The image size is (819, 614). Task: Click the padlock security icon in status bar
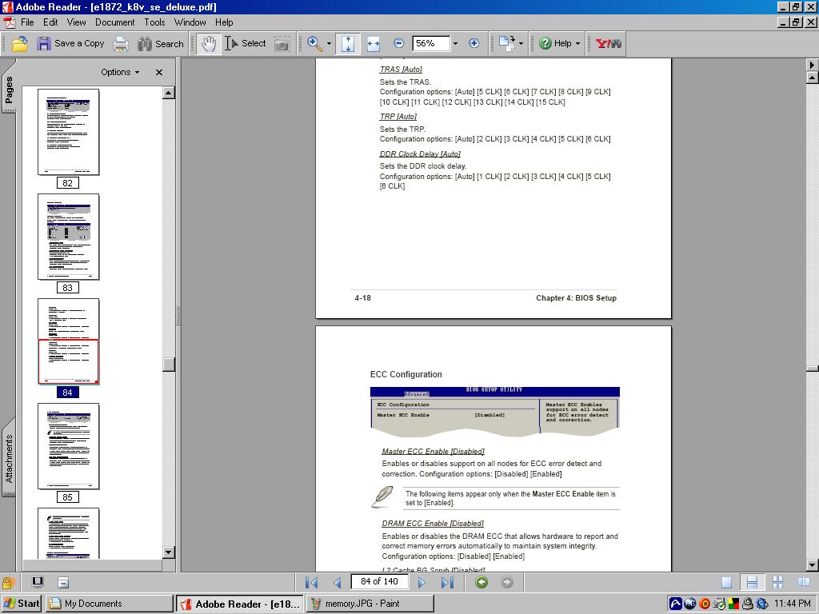point(8,582)
